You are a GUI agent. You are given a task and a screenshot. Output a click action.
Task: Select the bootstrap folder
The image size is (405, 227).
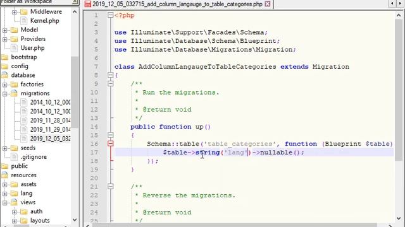pyautogui.click(x=24, y=57)
